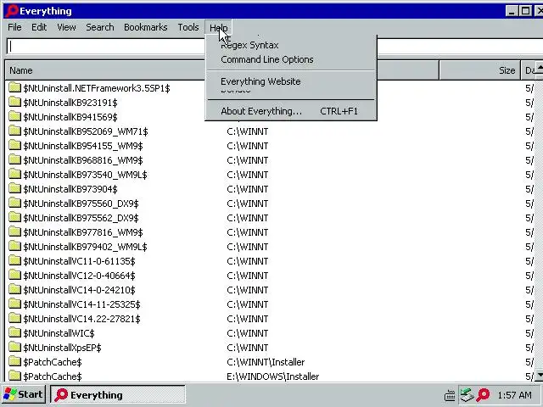Click folder icon of $NtUninstall.NETFramework3.5SP1$
Screen dimensions: 543x407
15,87
